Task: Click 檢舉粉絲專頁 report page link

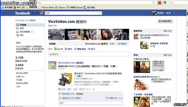Action: pyautogui.click(x=22, y=83)
